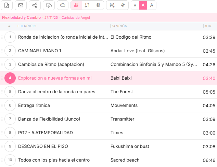Screen dimensions: 217x167
Task: Click the stacked layers icon
Action: (98, 5)
